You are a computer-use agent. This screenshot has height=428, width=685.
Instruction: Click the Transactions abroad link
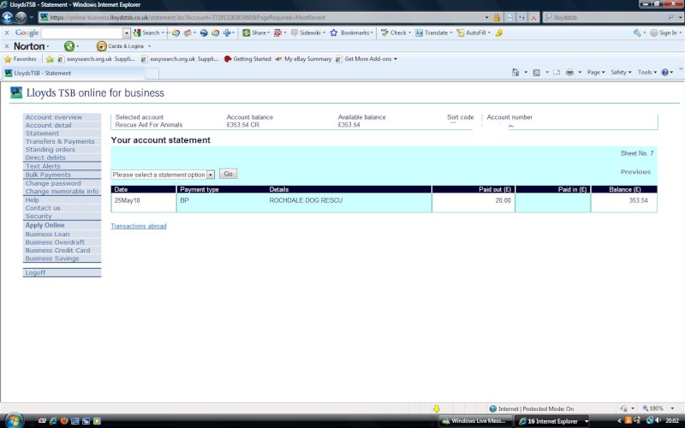[139, 226]
